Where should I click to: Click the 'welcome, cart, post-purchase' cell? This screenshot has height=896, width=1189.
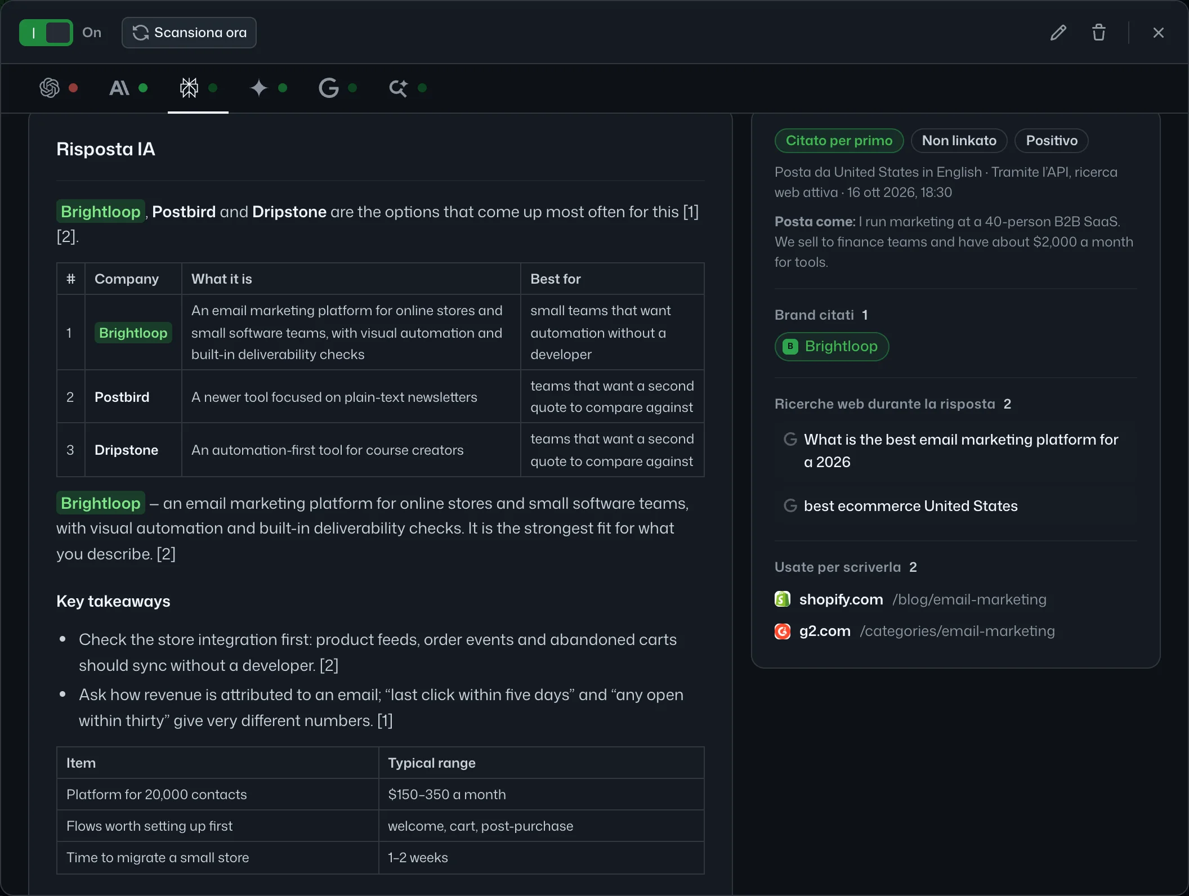click(541, 826)
